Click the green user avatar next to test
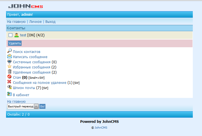The height and width of the screenshot is (136, 202). click(x=16, y=35)
